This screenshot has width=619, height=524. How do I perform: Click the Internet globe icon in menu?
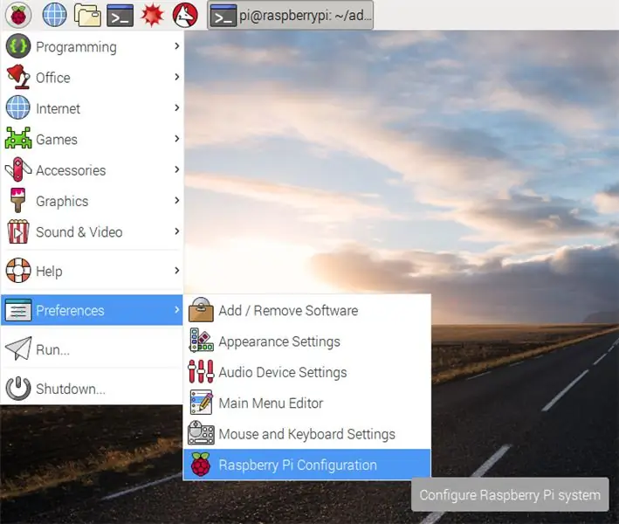pyautogui.click(x=17, y=107)
